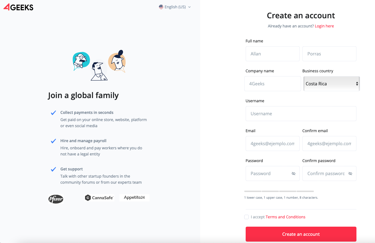Click the checkmark beside Collect payments in seconds
The height and width of the screenshot is (243, 375).
tap(53, 112)
